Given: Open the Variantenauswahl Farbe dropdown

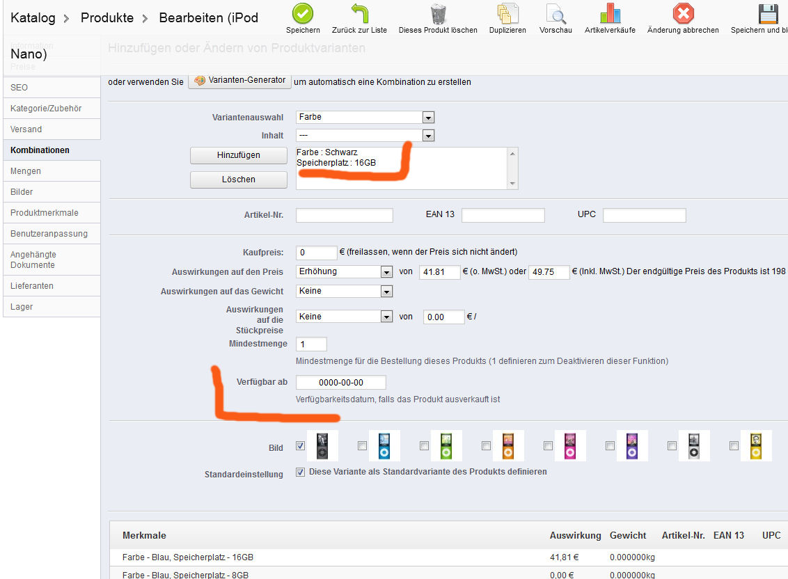Looking at the screenshot, I should pyautogui.click(x=365, y=117).
